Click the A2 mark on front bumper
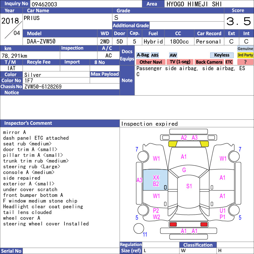Image resolution: width=254 pixels, height=254 pixels. [x=184, y=138]
